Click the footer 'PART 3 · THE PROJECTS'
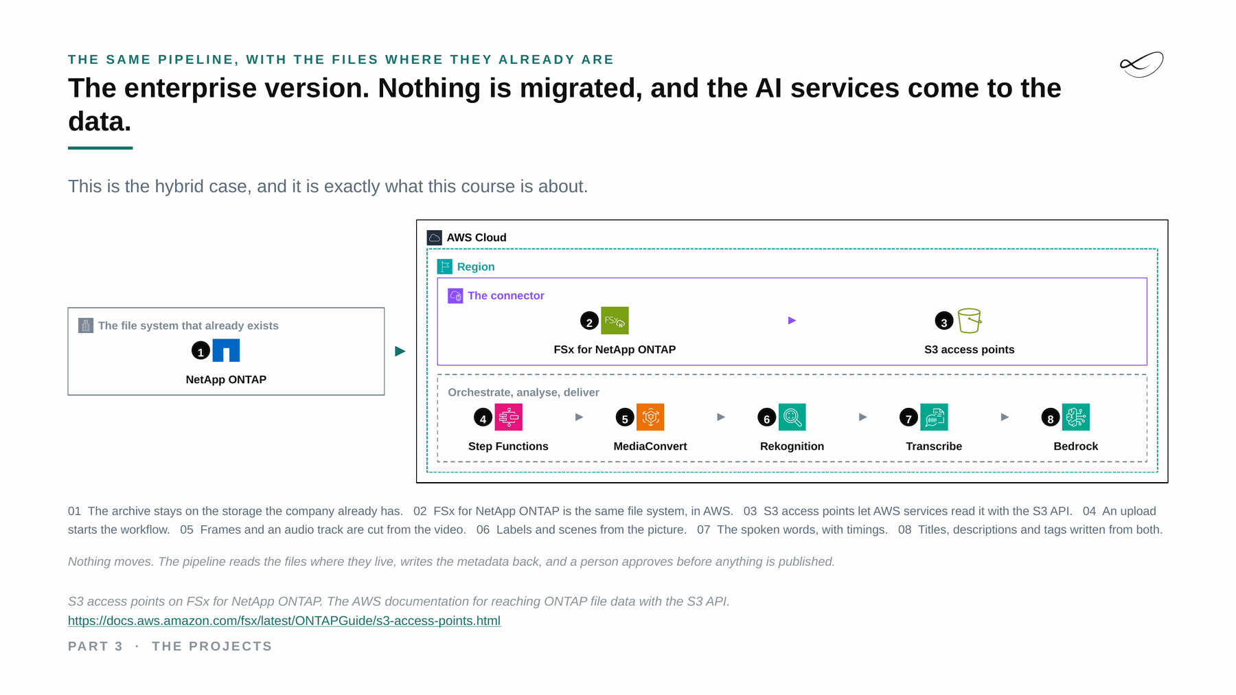1236x695 pixels. pos(170,646)
